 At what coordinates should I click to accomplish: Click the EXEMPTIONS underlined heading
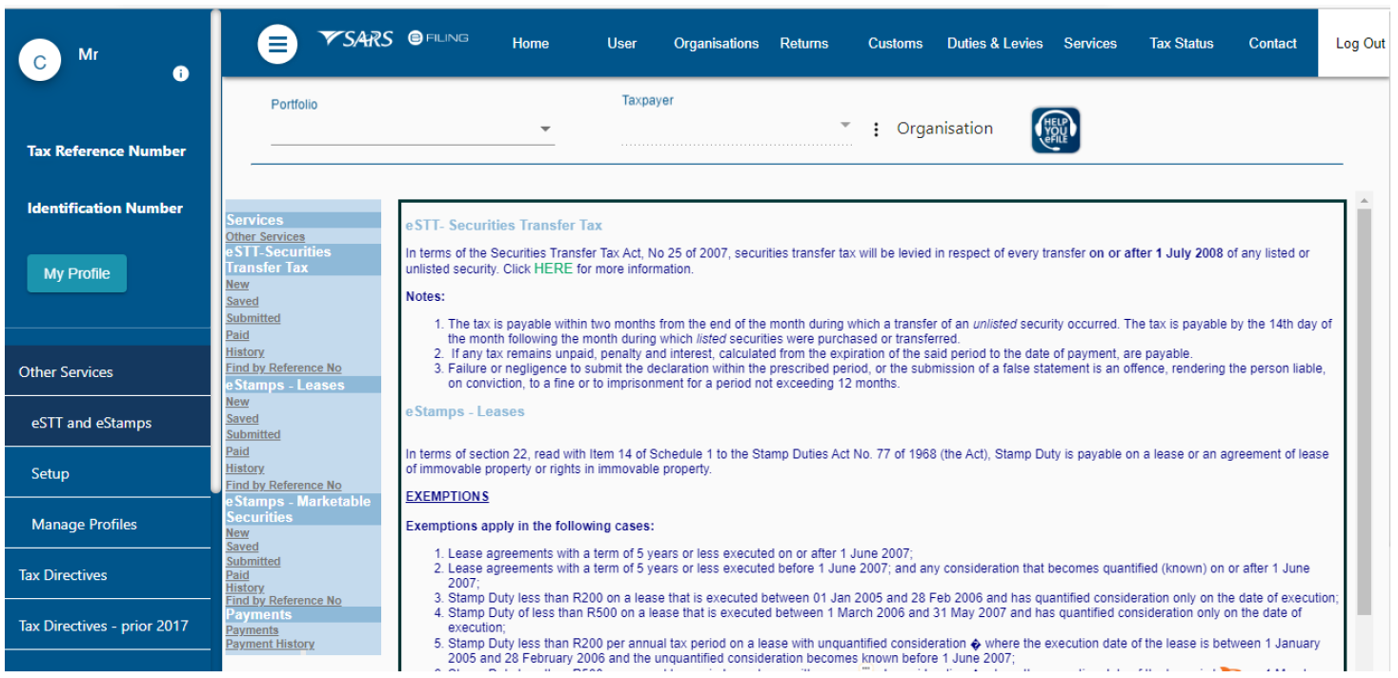[447, 497]
